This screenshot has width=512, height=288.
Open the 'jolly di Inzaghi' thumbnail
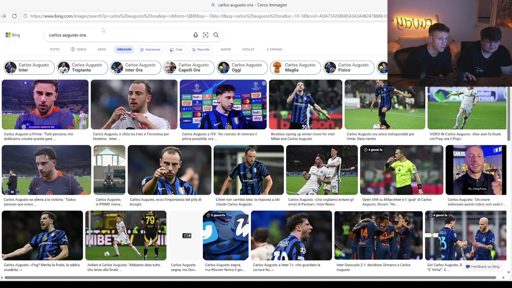[170, 170]
